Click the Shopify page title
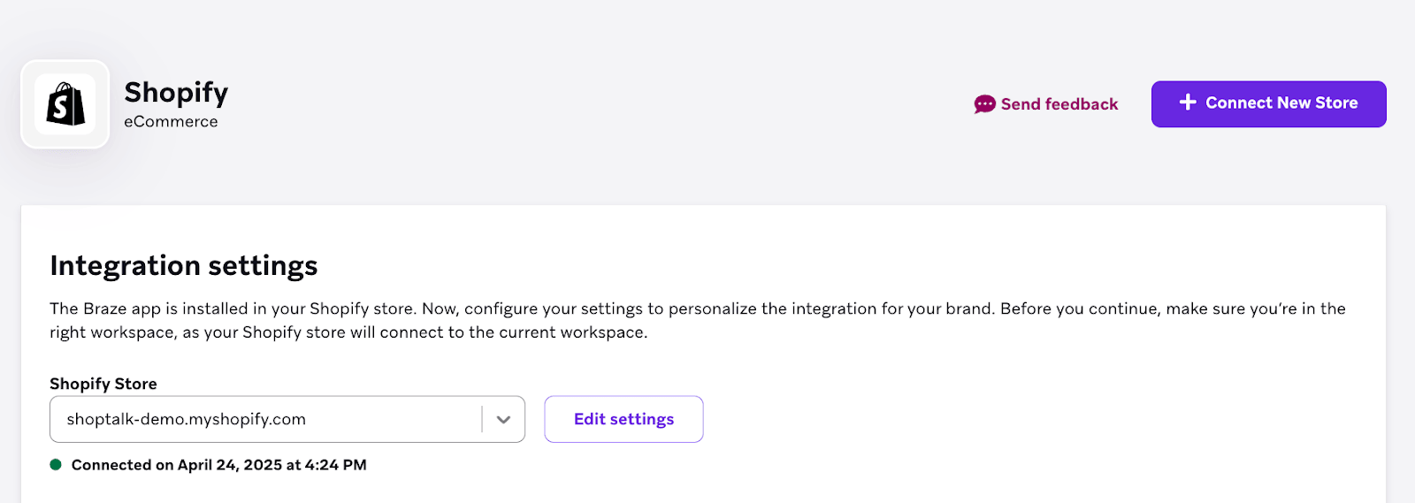The width and height of the screenshot is (1415, 503). click(x=176, y=92)
